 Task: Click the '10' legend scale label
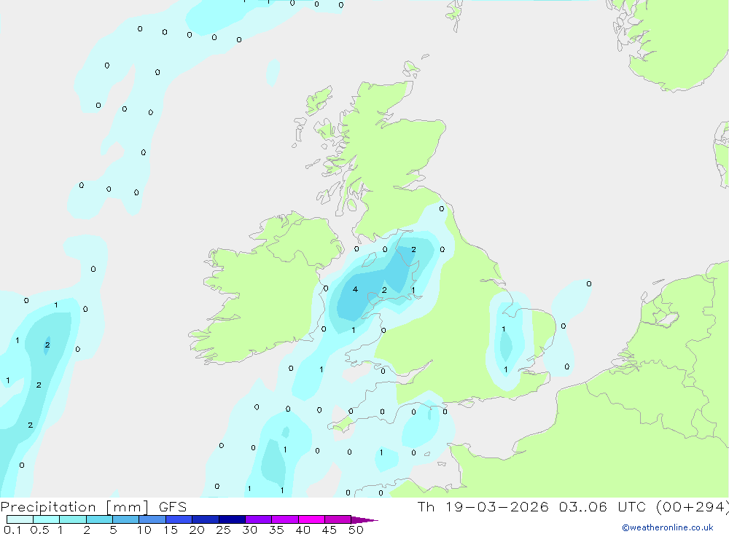[144, 530]
